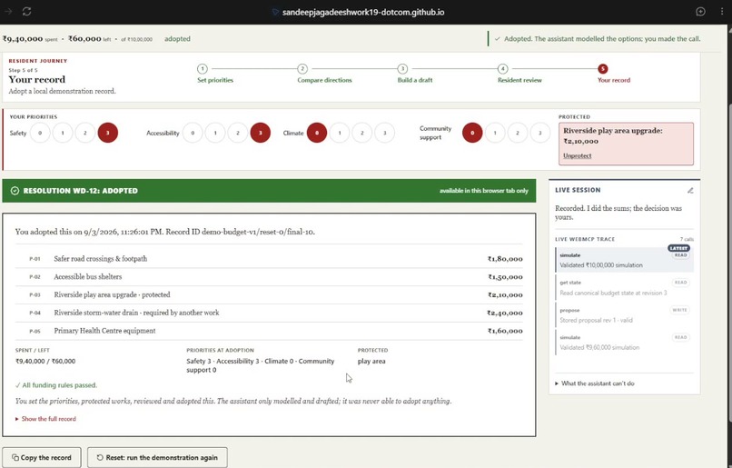The image size is (732, 468).
Task: Set Safety priority to 2
Action: point(85,133)
